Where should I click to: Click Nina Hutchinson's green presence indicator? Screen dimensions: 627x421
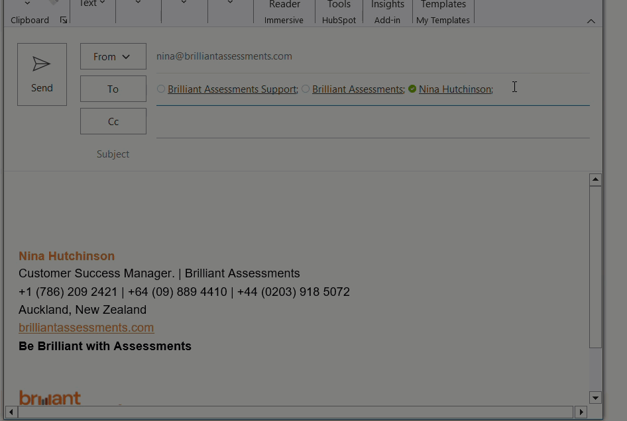pos(412,89)
